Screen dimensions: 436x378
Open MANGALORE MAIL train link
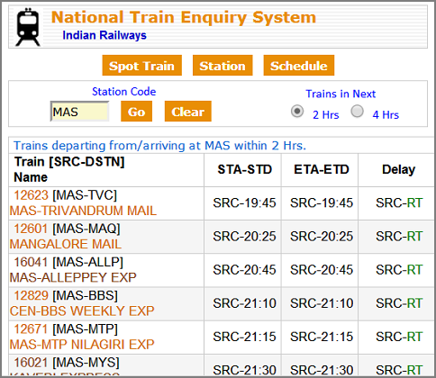pyautogui.click(x=66, y=244)
